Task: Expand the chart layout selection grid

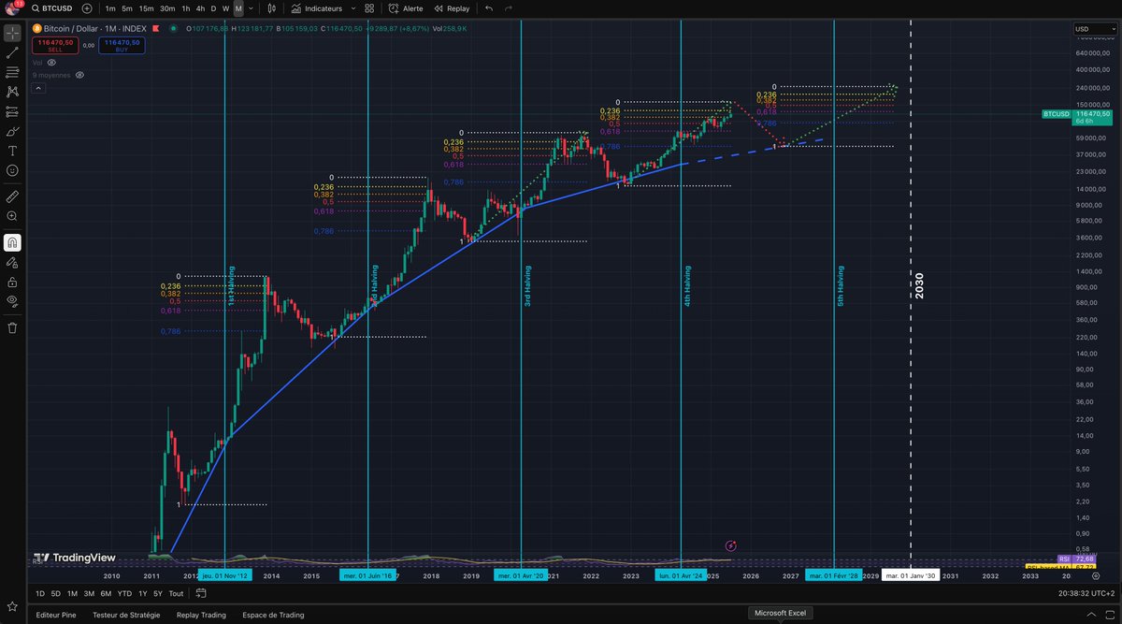Action: click(369, 8)
